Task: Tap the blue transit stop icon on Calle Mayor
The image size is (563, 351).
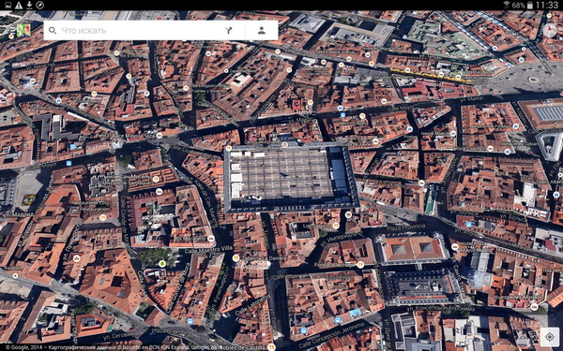Action: click(342, 115)
